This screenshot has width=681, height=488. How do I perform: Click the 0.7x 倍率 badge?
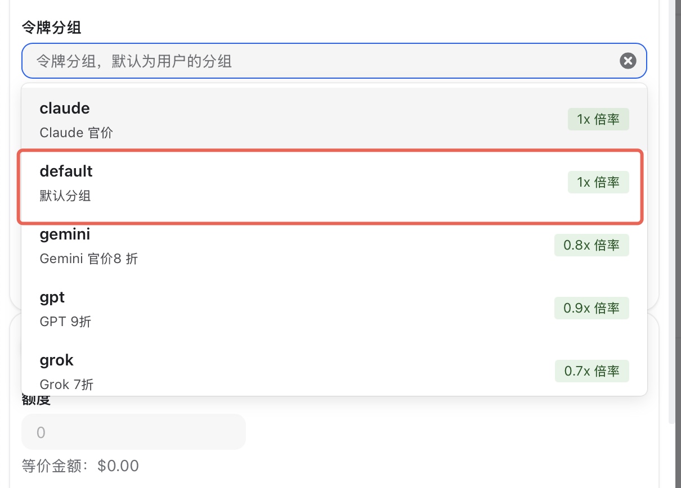(591, 371)
